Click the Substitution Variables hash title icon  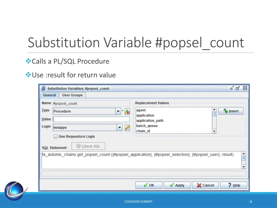pos(43,88)
